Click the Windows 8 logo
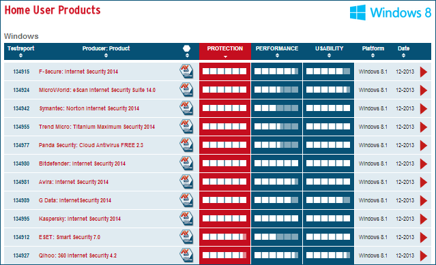The image size is (436, 265). [x=390, y=12]
